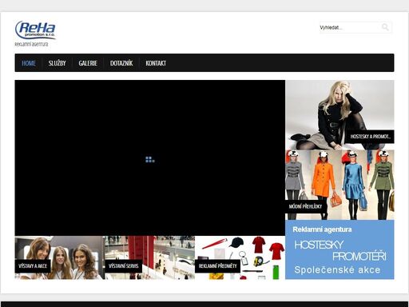Click the blue Reklamní agentura banner

click(x=340, y=249)
